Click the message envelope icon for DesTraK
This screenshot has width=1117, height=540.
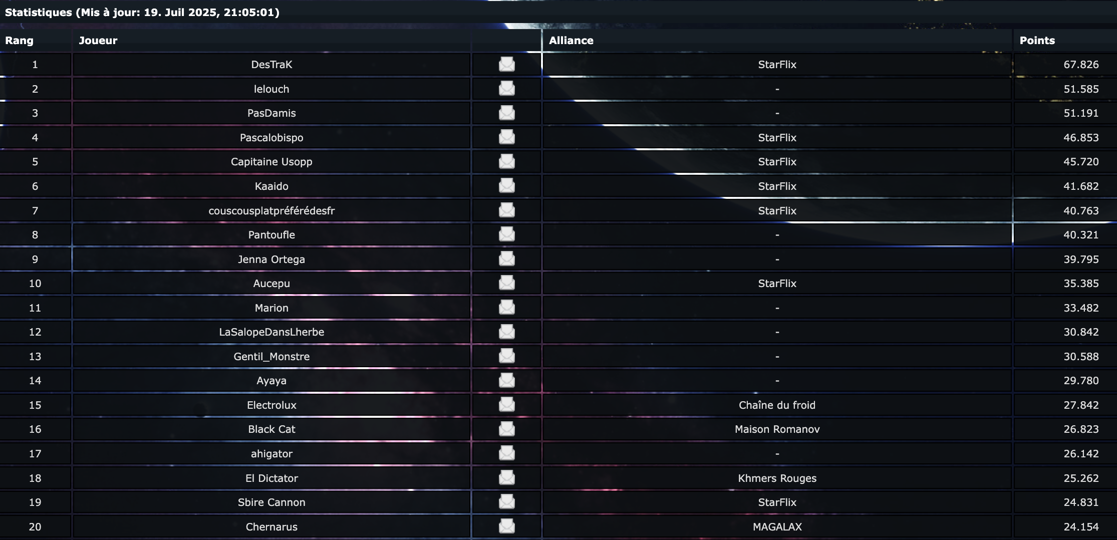[x=506, y=64]
